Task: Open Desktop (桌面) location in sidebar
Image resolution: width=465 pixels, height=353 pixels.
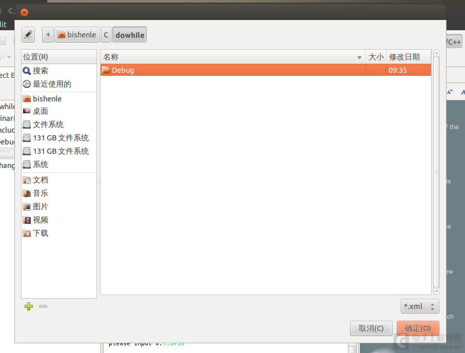Action: tap(59, 111)
